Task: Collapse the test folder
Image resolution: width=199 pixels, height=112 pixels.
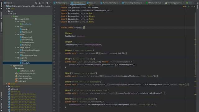Action: (9, 14)
